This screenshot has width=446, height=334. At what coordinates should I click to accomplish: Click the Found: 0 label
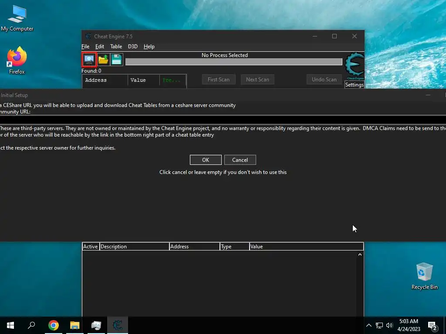[x=91, y=71]
